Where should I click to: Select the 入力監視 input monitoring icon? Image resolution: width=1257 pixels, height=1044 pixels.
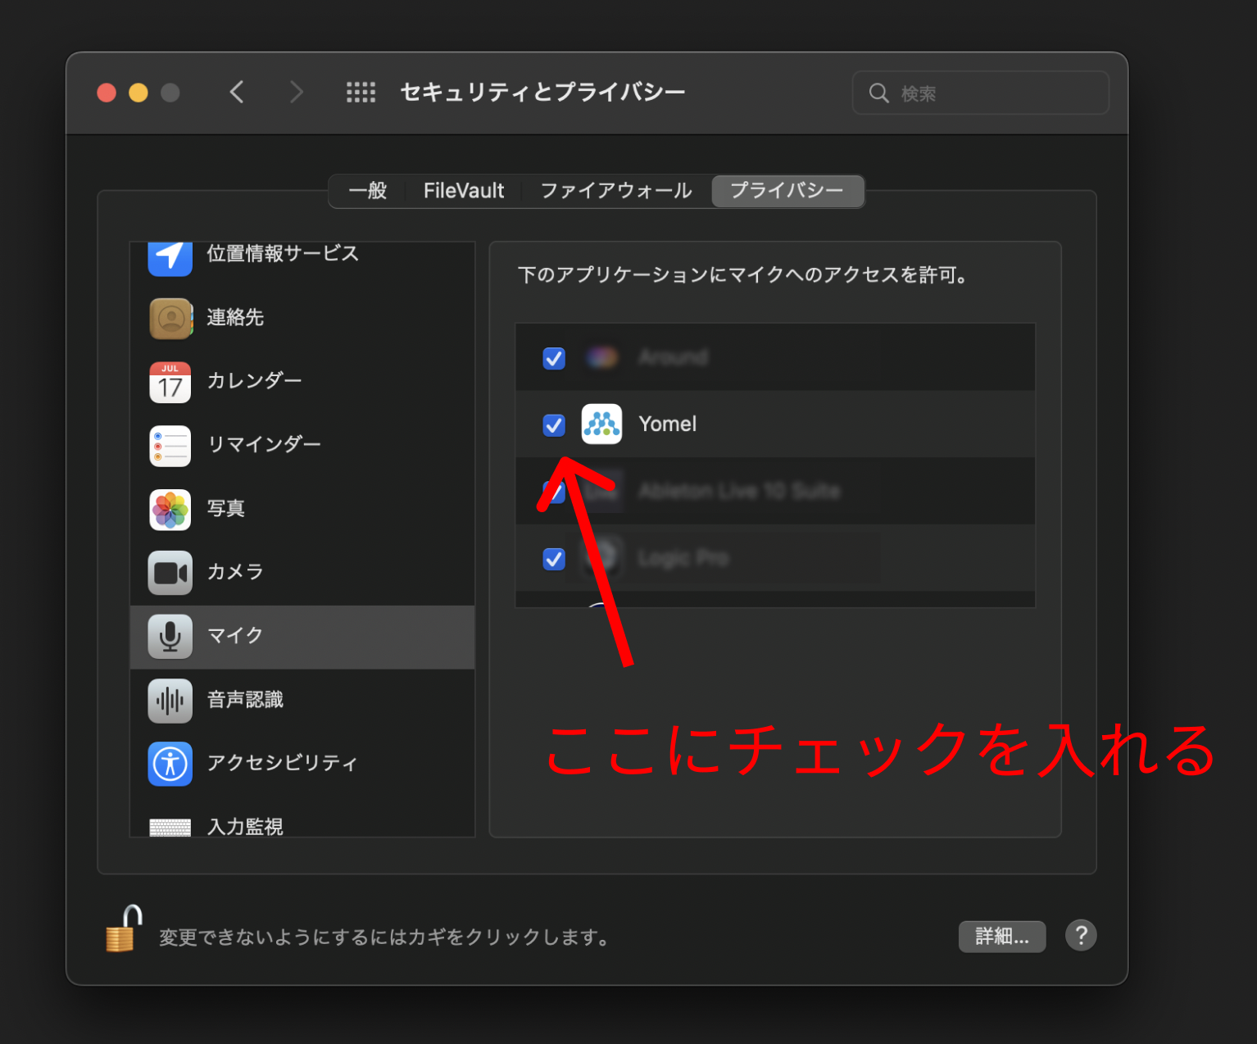coord(170,826)
